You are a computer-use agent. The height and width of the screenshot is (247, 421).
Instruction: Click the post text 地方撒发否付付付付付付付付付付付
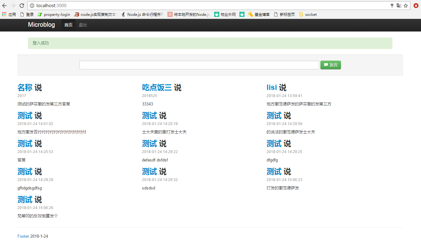click(52, 132)
